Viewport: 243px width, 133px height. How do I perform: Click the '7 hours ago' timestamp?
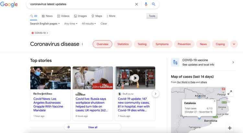(124, 116)
